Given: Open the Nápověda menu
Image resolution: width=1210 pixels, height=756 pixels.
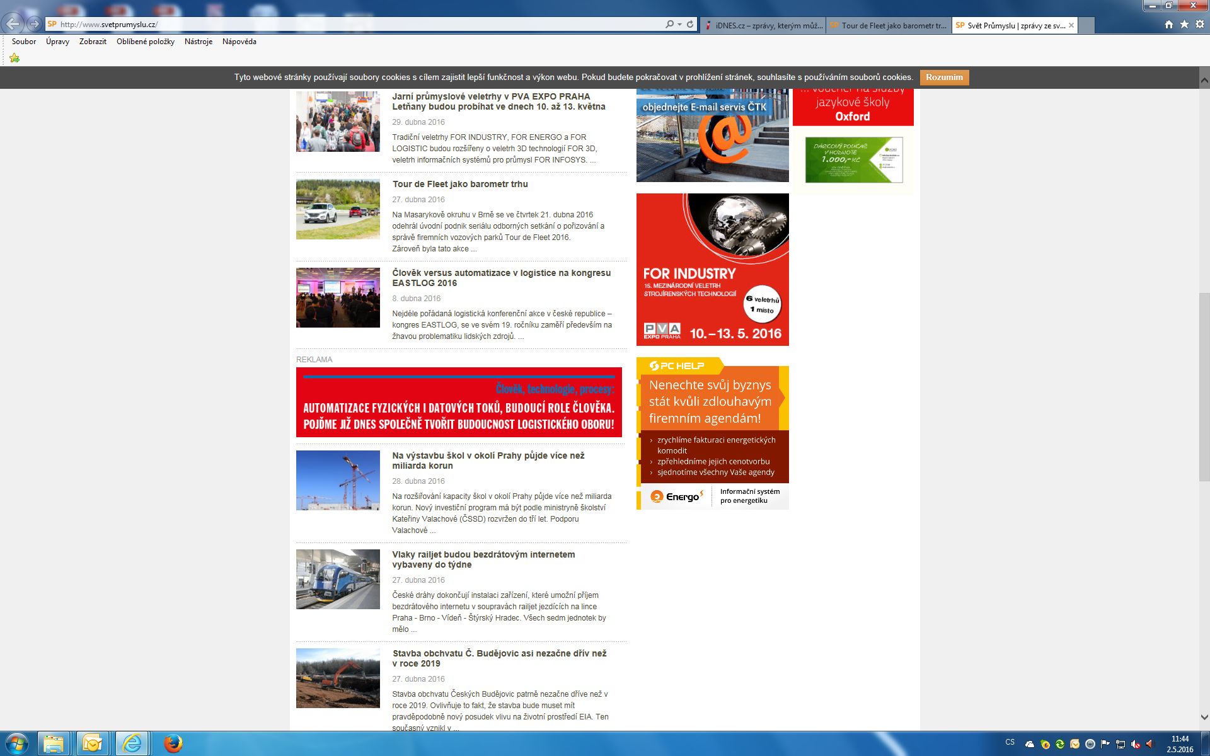Looking at the screenshot, I should (239, 42).
